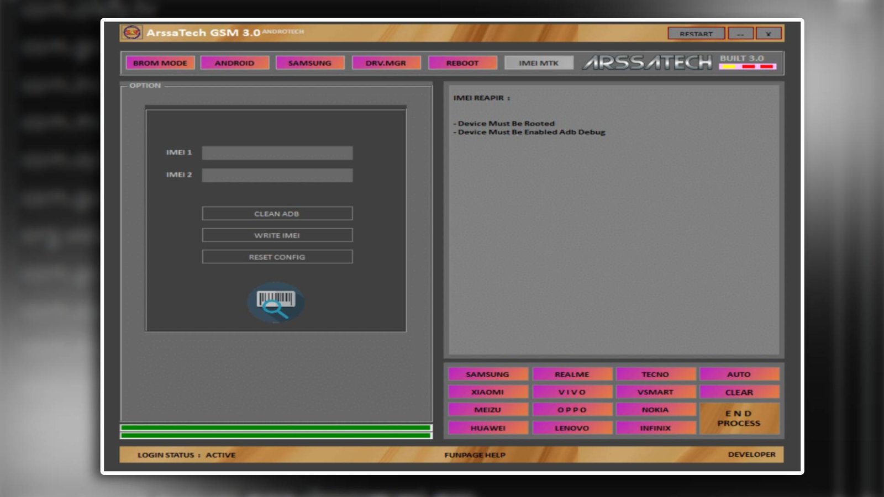
Task: Choose the XIAOMI brand button
Action: [x=487, y=392]
